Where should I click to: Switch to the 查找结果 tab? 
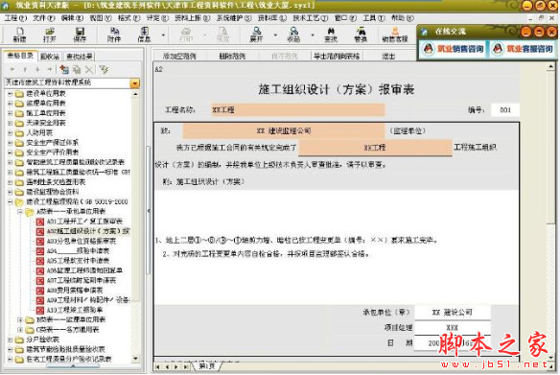pyautogui.click(x=80, y=56)
